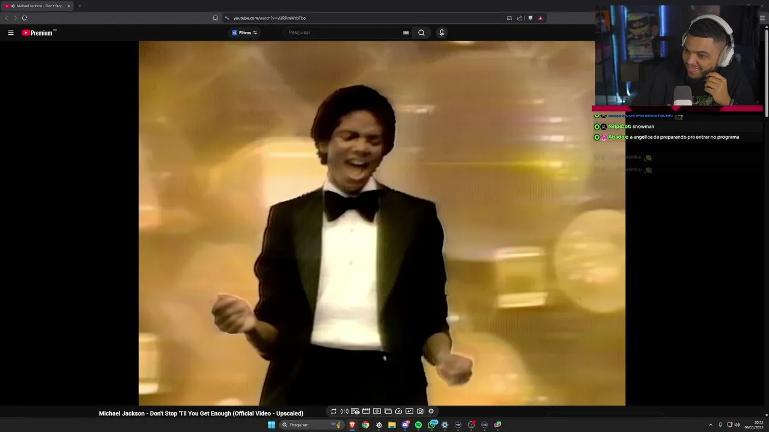Image resolution: width=769 pixels, height=432 pixels.
Task: Bookmark this page in the address bar
Action: click(x=215, y=18)
